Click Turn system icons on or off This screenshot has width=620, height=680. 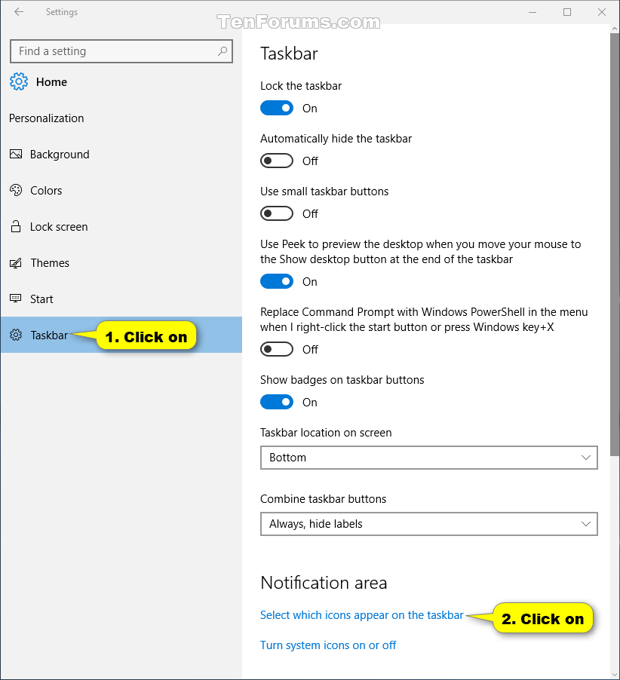(x=328, y=645)
